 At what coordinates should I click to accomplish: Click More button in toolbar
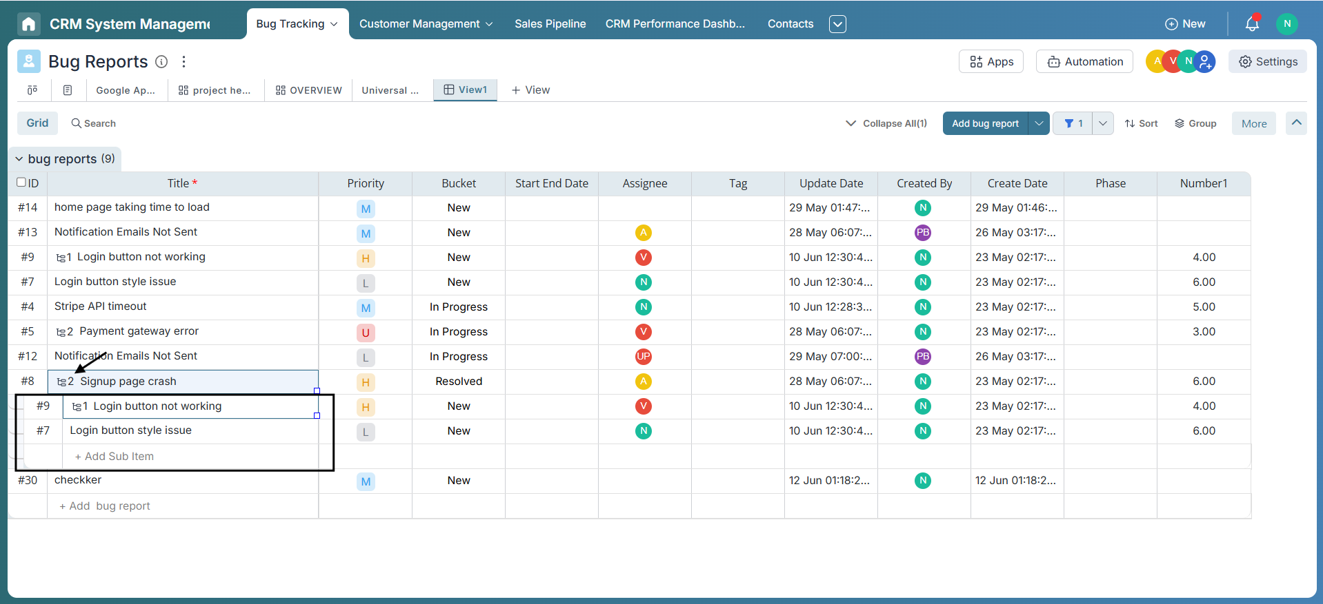tap(1254, 123)
